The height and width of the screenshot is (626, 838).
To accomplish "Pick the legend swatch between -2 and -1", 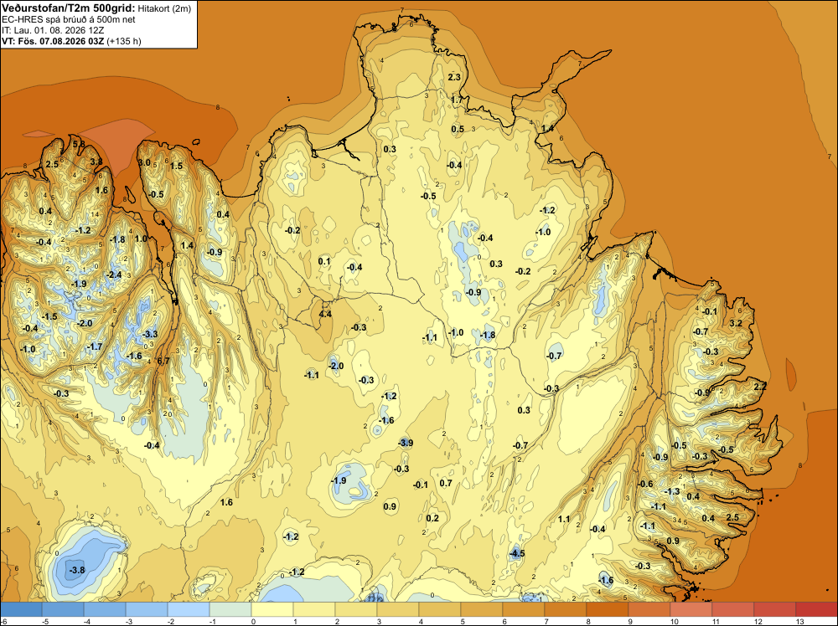I will pyautogui.click(x=188, y=609).
